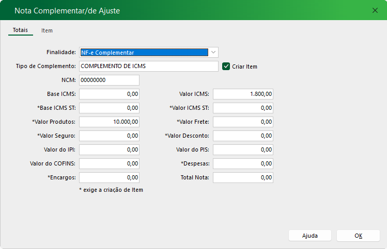Screen dimensions: 387x249
Task: Focus the Total Nota field
Action: 243,178
